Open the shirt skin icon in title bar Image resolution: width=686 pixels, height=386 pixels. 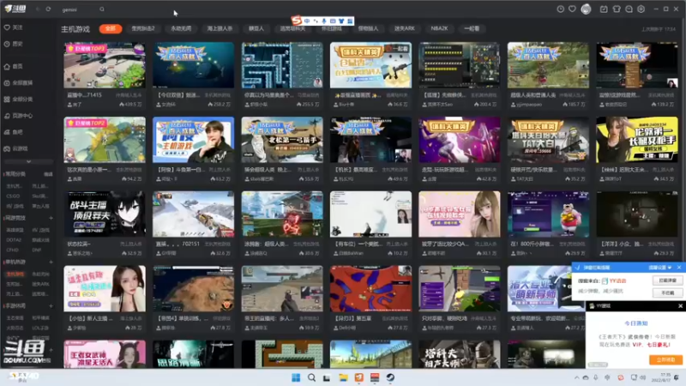617,9
